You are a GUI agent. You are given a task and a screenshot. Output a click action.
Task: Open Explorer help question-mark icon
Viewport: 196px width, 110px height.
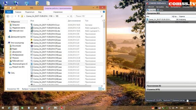[104, 12]
